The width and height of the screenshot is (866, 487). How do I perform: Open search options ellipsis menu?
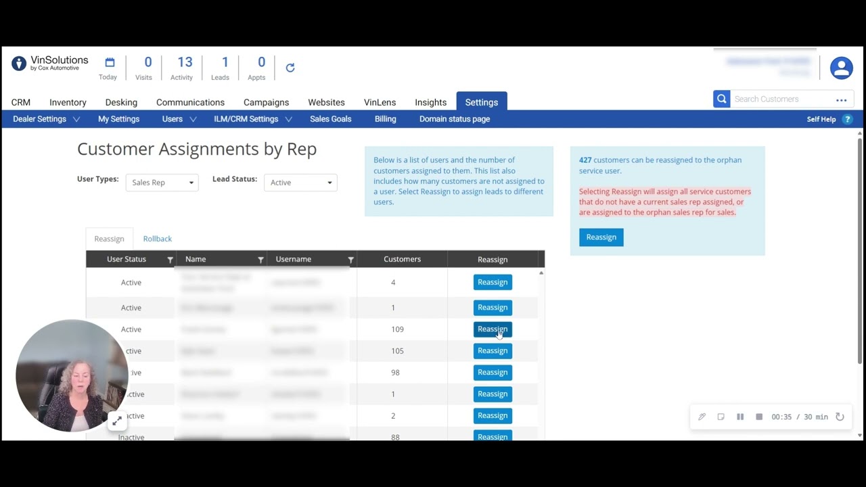(x=842, y=100)
